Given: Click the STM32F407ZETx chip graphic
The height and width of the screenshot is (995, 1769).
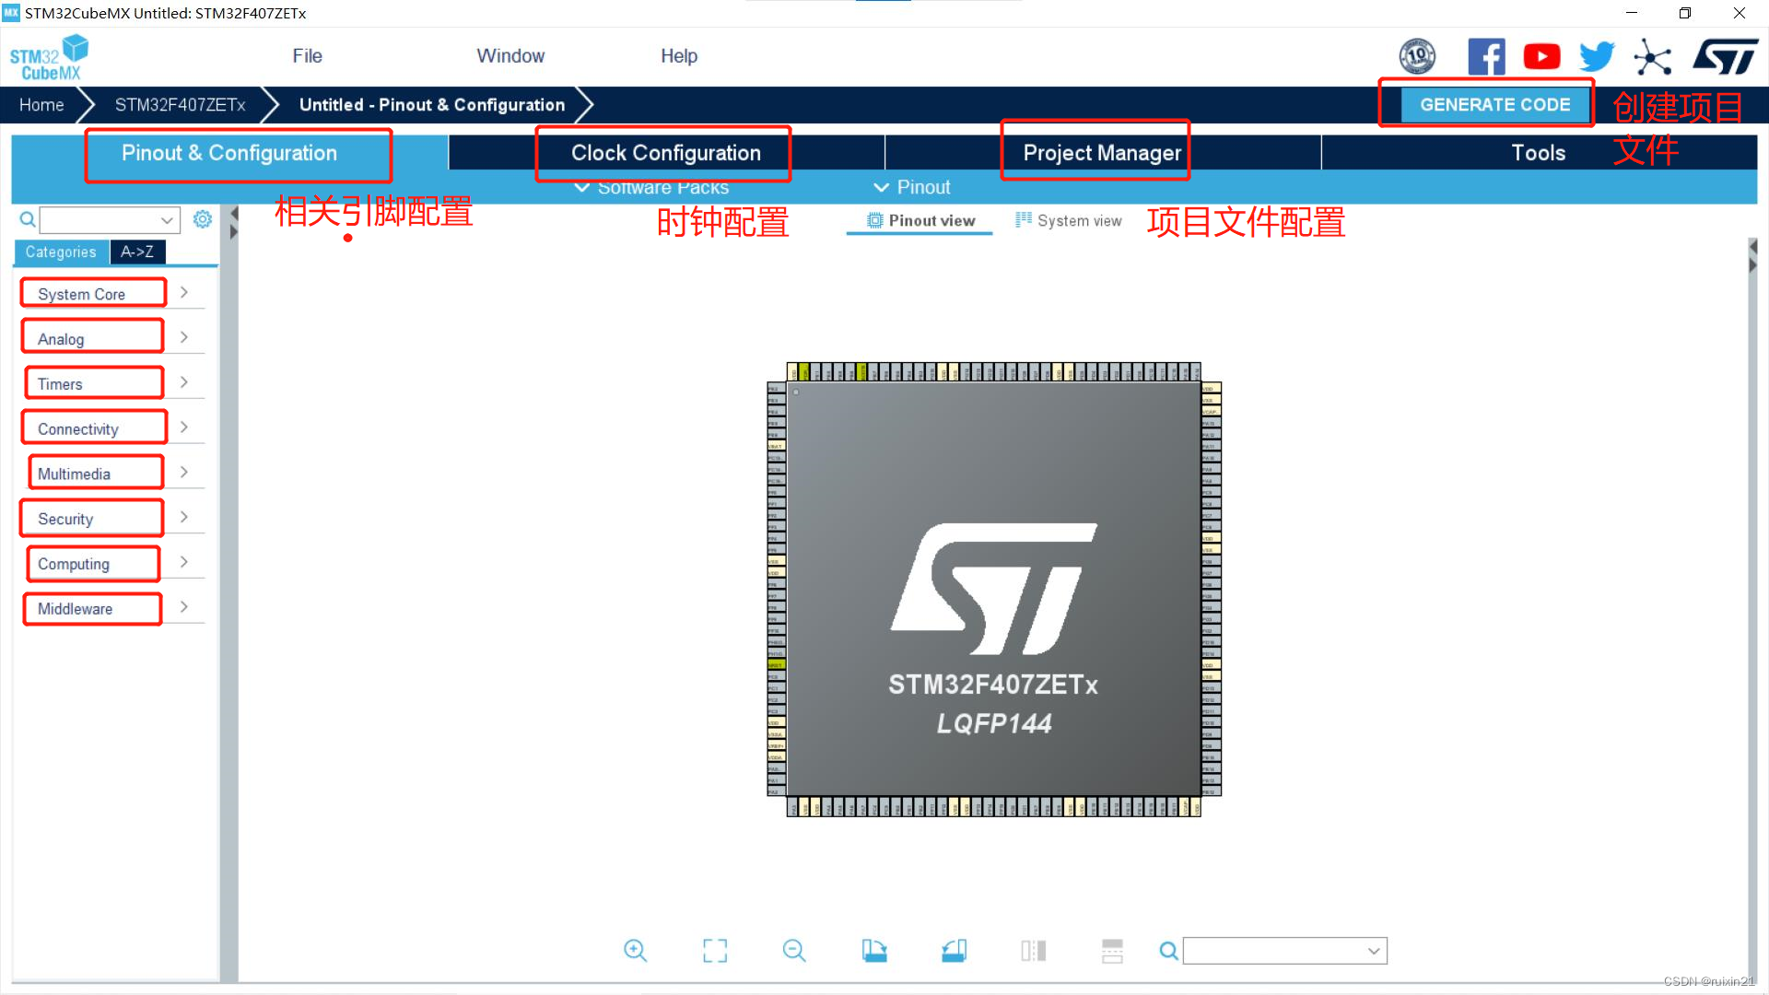Looking at the screenshot, I should 994,590.
